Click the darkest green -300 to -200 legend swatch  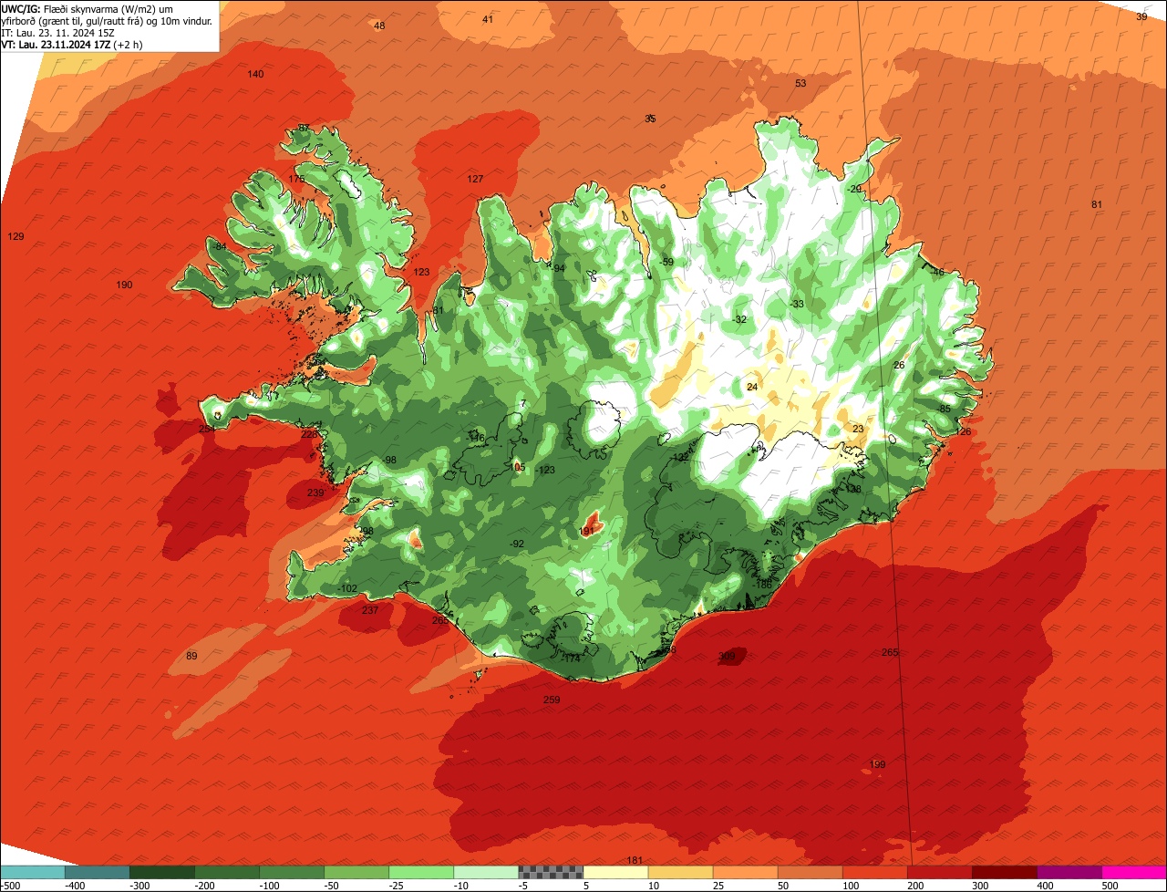pos(162,872)
